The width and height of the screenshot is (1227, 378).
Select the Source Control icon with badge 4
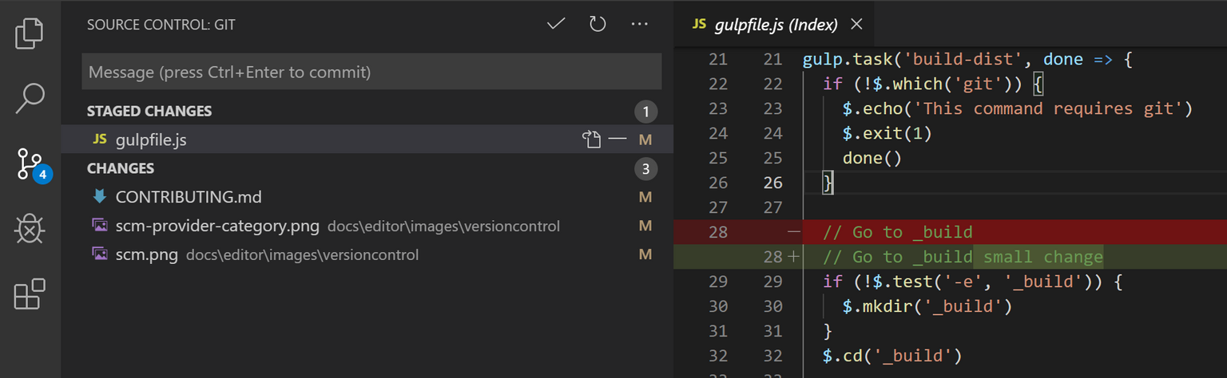click(x=32, y=165)
